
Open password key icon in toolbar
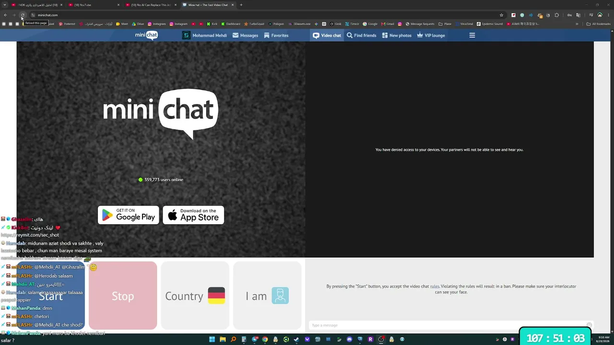(x=569, y=15)
